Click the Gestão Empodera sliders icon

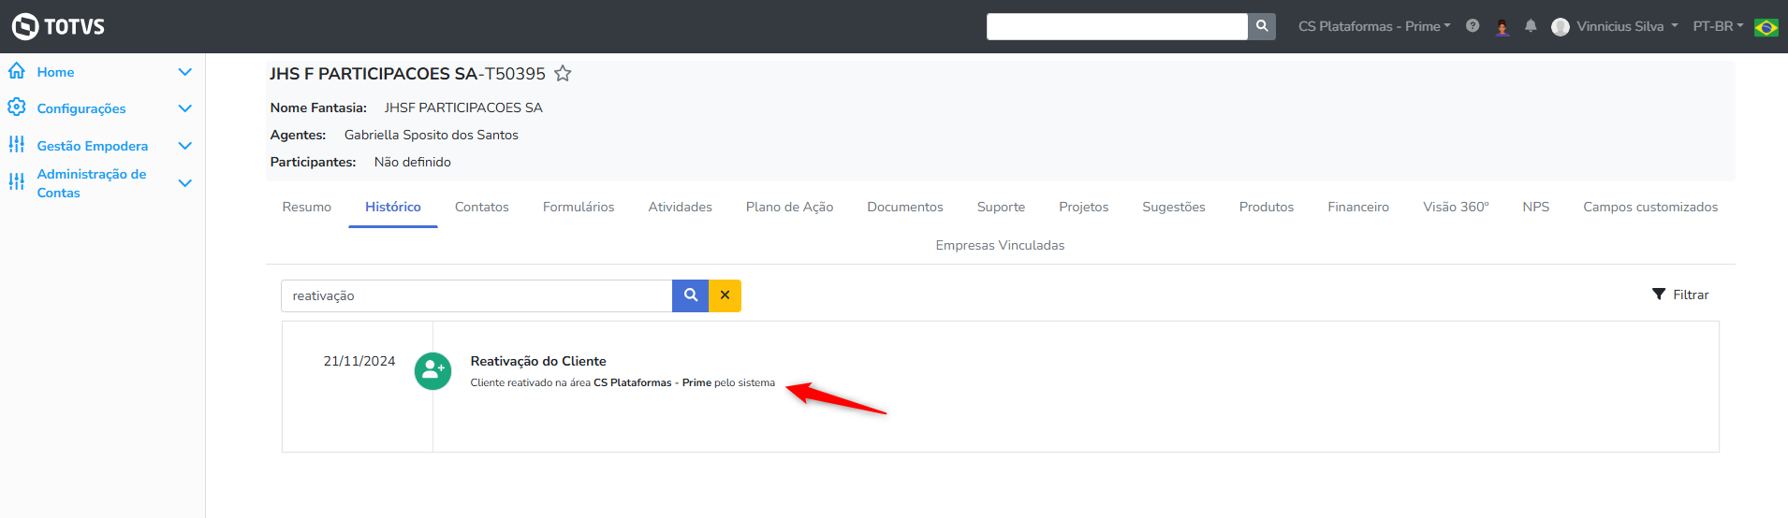pos(17,145)
